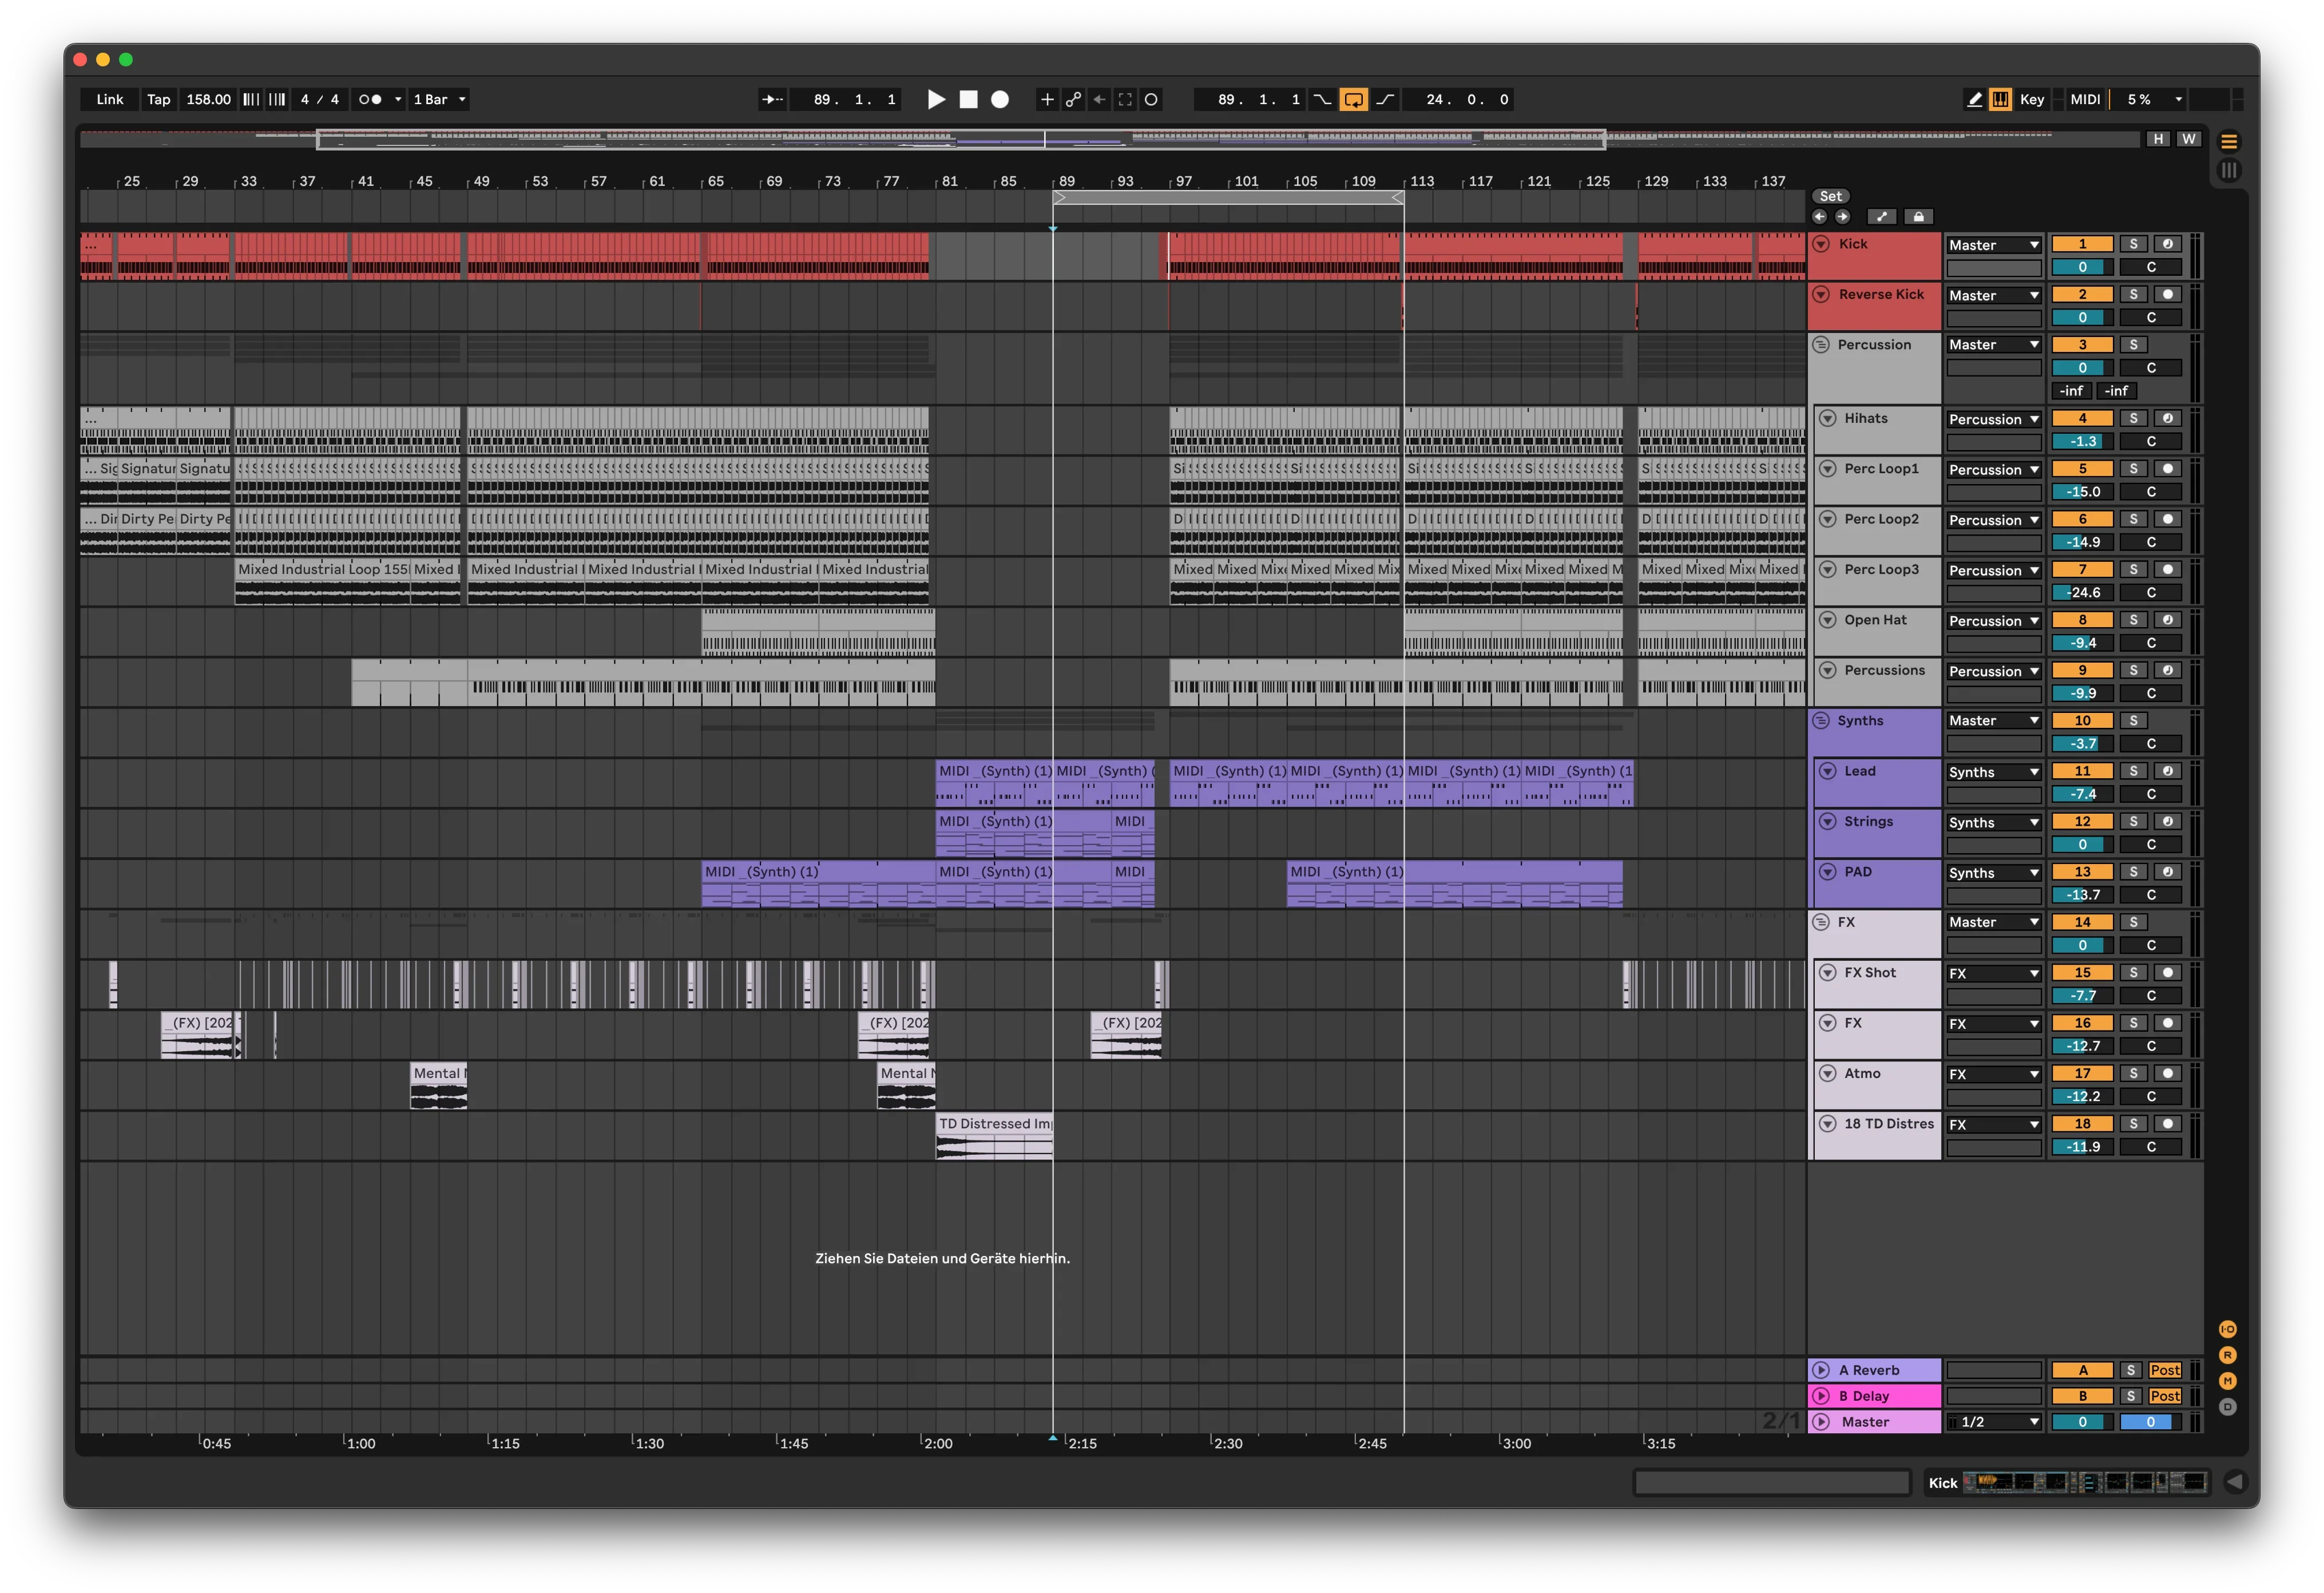Toggle Post on B Delay return
Screen dimensions: 2324x1593
[x=2164, y=1396]
